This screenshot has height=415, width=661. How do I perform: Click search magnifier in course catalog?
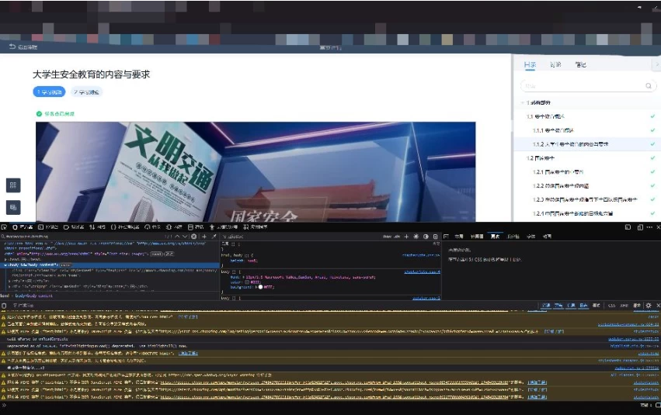point(649,86)
